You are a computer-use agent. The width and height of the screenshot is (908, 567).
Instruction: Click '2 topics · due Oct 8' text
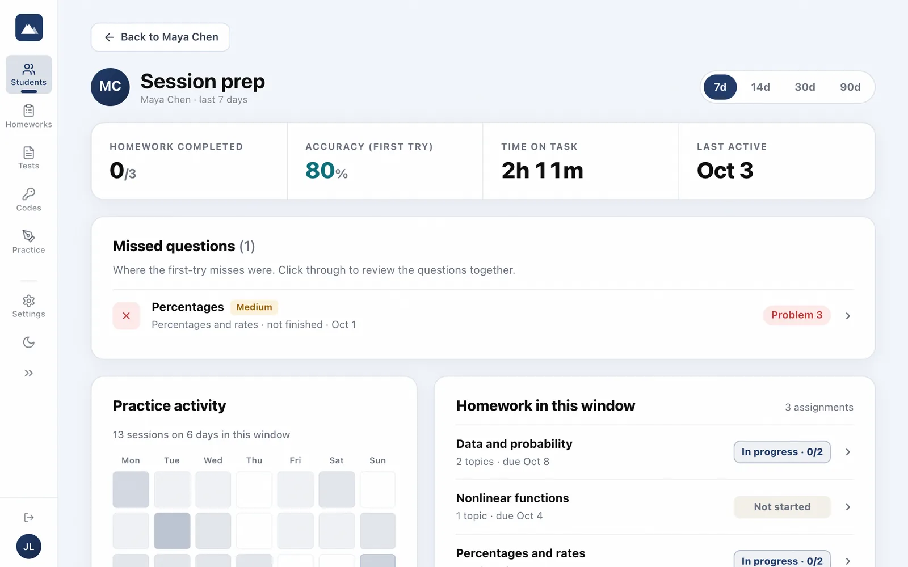click(503, 462)
